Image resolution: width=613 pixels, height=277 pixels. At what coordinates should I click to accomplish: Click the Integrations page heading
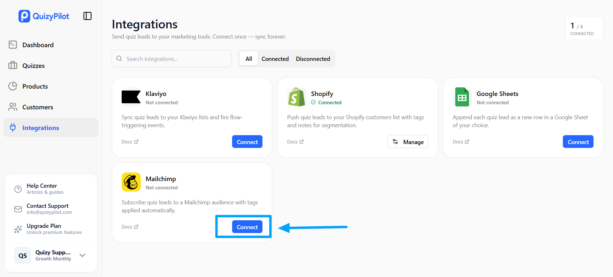(x=145, y=24)
